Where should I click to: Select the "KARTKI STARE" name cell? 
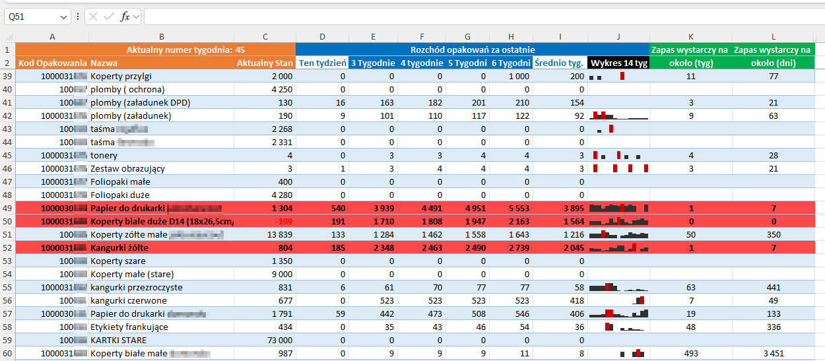coord(161,340)
